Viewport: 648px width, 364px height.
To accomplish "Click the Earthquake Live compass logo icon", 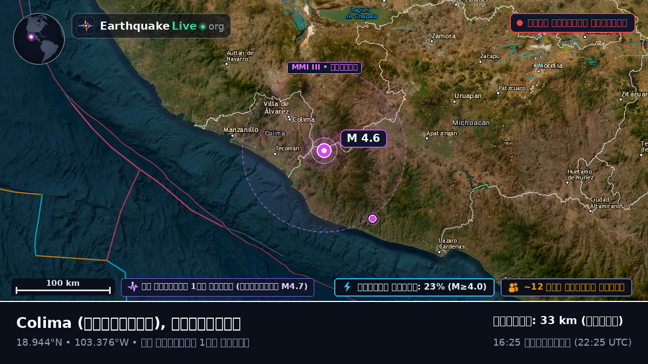I will (x=86, y=26).
